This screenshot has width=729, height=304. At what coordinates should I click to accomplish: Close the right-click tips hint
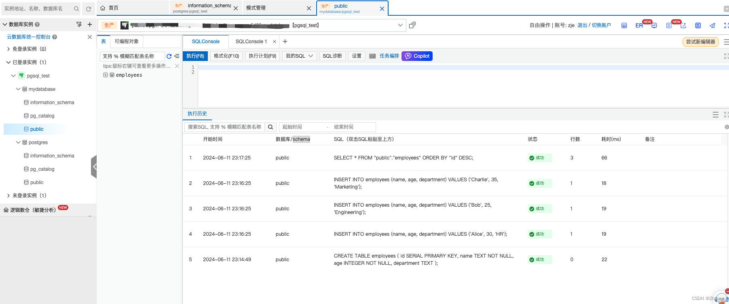(x=177, y=66)
